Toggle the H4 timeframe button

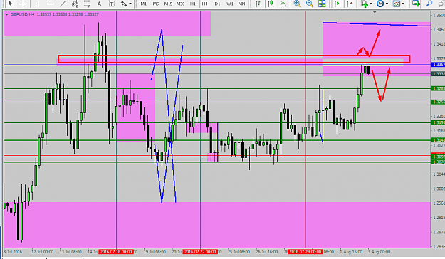click(205, 4)
